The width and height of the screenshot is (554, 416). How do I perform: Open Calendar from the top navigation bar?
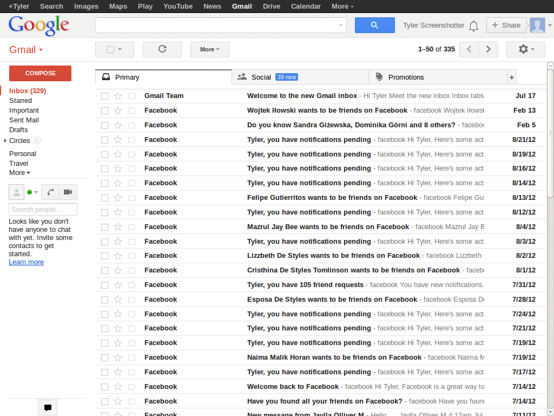click(x=306, y=6)
